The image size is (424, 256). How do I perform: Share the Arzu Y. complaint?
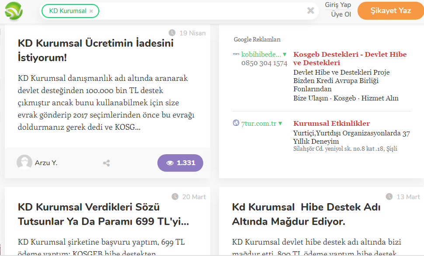click(106, 163)
